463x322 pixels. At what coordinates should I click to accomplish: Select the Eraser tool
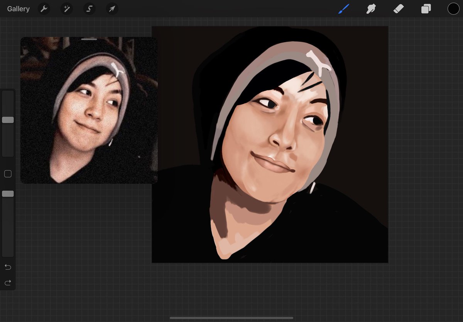[399, 8]
